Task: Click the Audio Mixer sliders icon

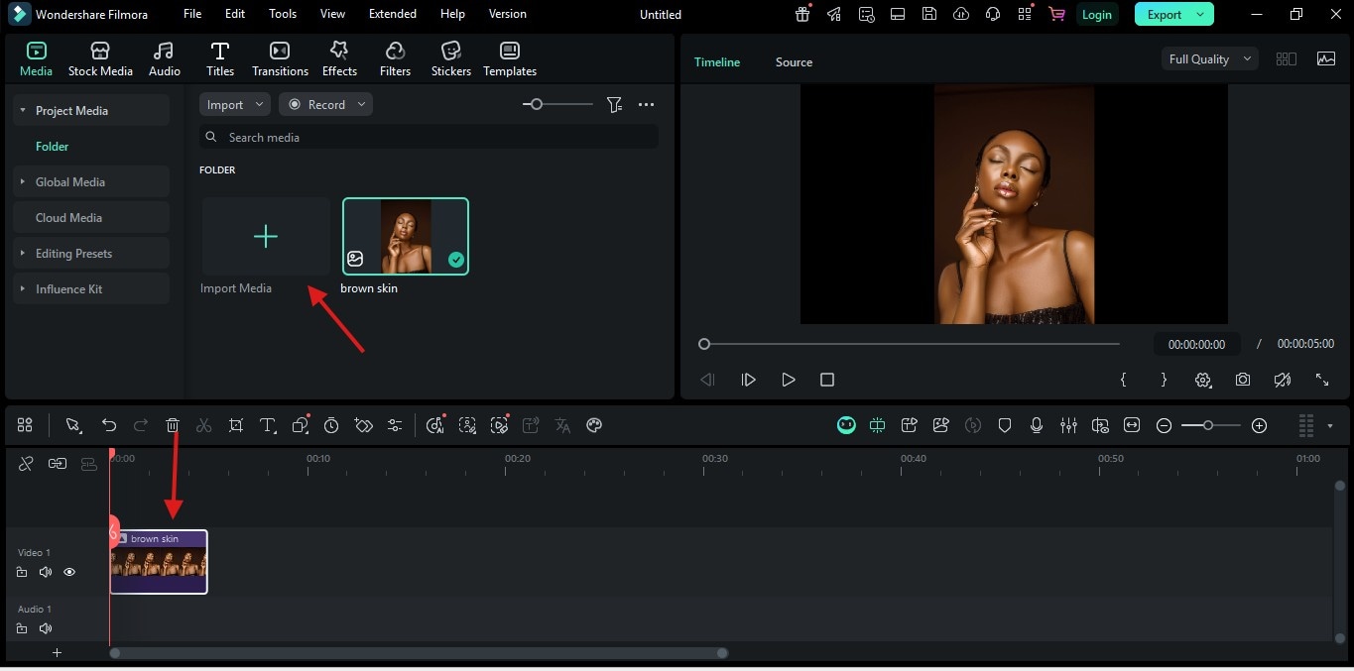Action: coord(1069,425)
